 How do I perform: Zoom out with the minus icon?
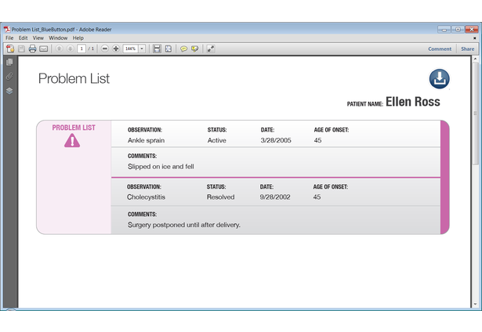[105, 49]
